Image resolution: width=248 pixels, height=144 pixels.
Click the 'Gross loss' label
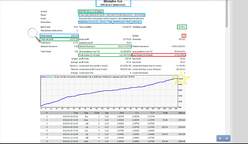[x=136, y=39]
